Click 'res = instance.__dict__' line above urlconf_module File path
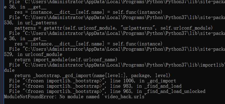The height and width of the screenshot is (104, 225). click(89, 44)
